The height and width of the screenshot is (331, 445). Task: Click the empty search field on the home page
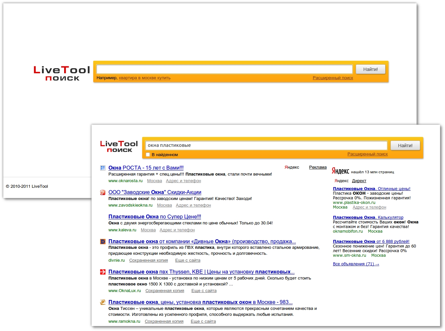224,69
